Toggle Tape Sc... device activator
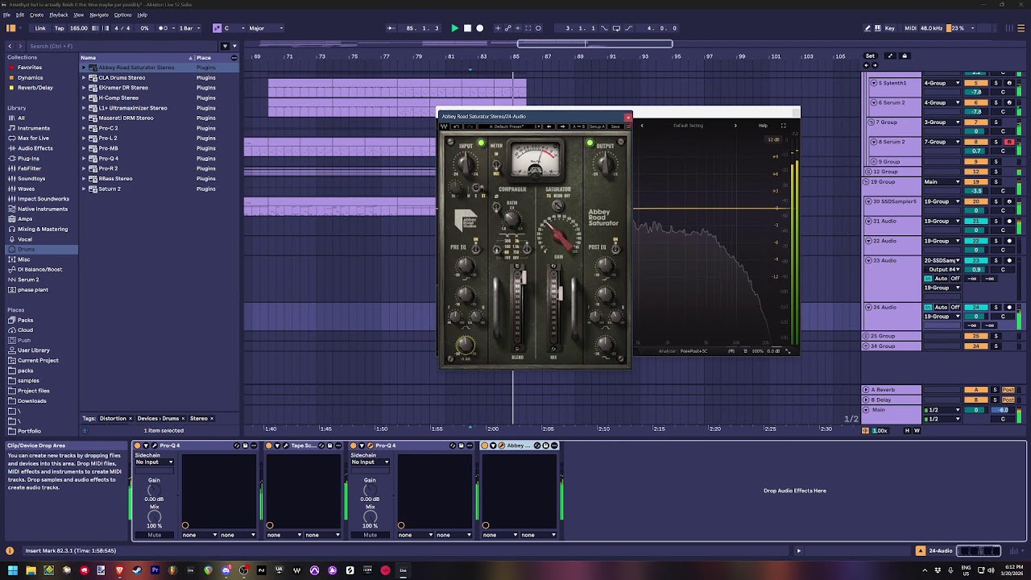1031x580 pixels. pyautogui.click(x=269, y=445)
